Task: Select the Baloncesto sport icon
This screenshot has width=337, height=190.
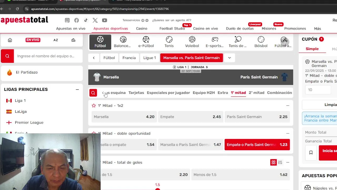Action: click(122, 42)
